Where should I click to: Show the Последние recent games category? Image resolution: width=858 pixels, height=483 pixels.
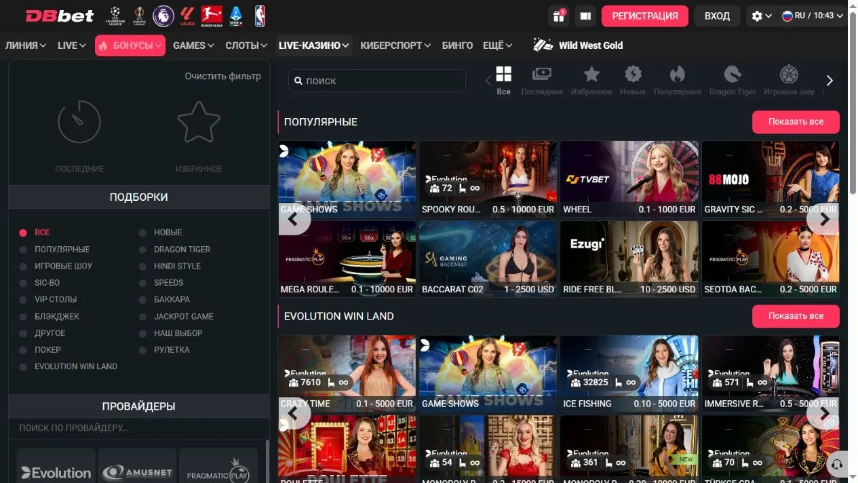click(x=542, y=80)
